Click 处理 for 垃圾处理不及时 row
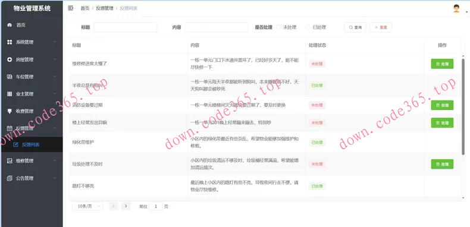The image size is (470, 227). click(x=442, y=164)
